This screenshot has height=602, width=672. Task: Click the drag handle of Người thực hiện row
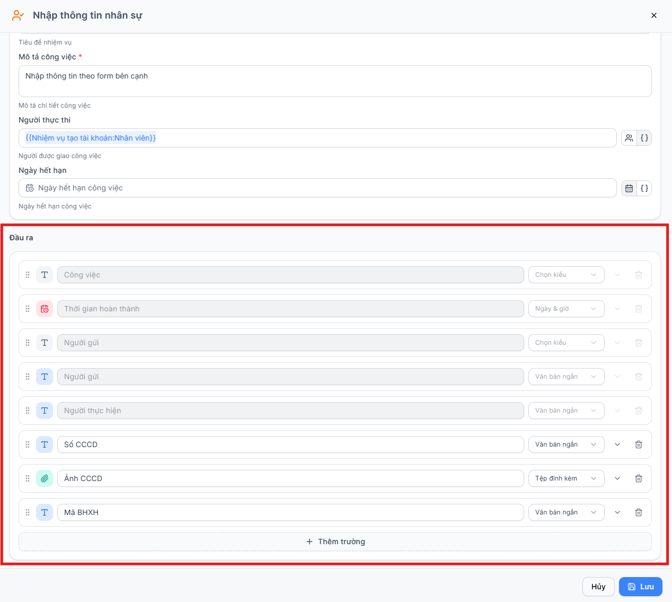[x=28, y=411]
